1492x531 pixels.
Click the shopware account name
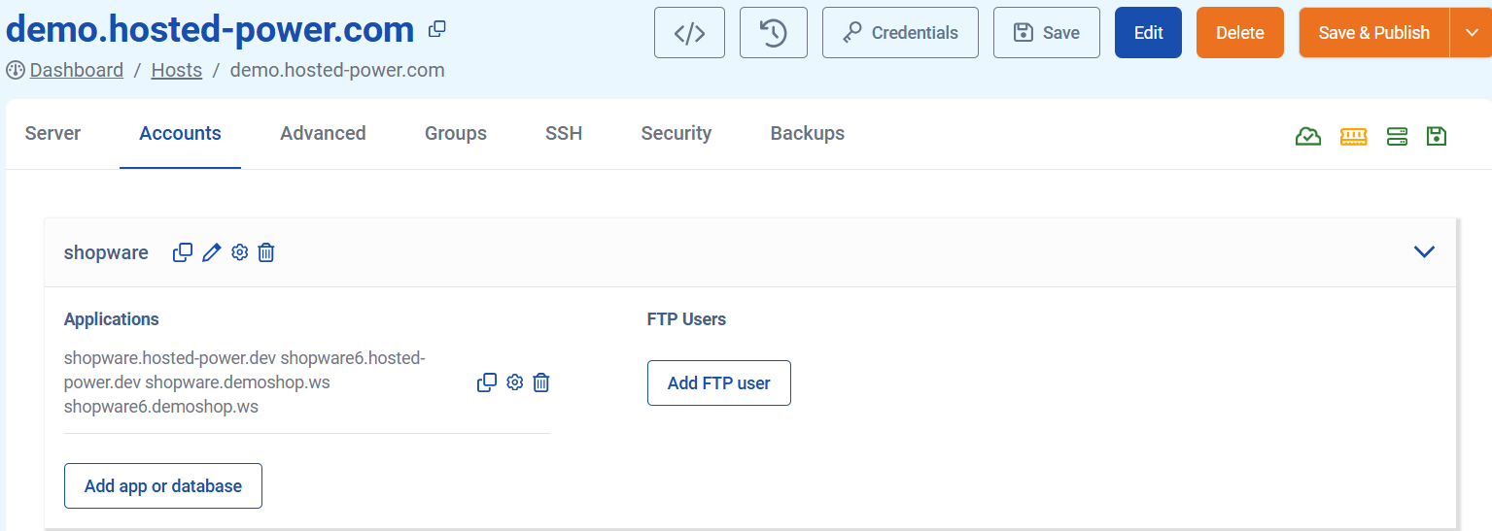coord(106,252)
